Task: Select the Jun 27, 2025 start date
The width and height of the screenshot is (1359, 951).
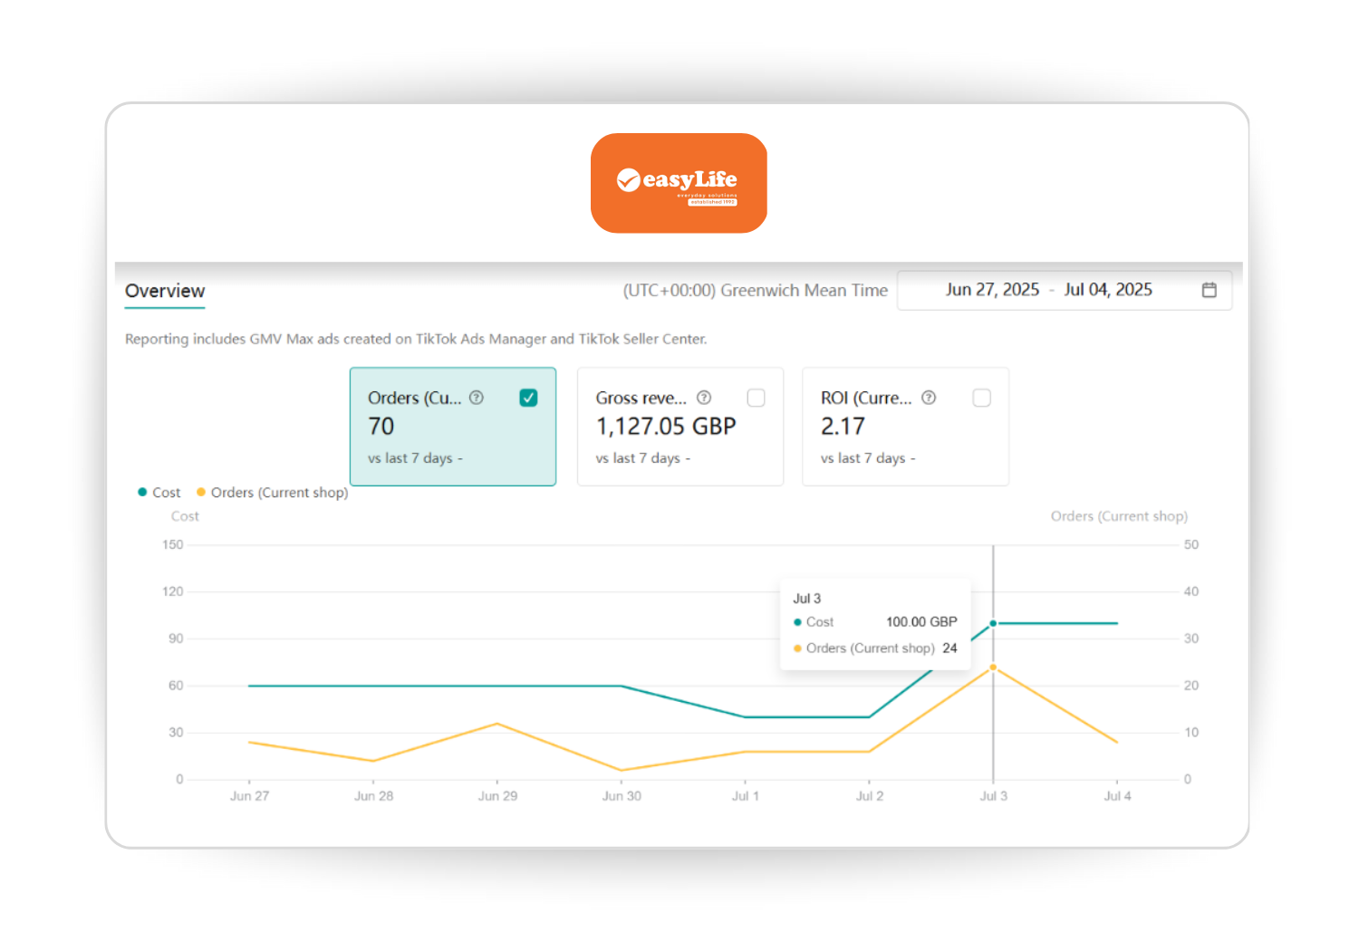Action: point(992,290)
